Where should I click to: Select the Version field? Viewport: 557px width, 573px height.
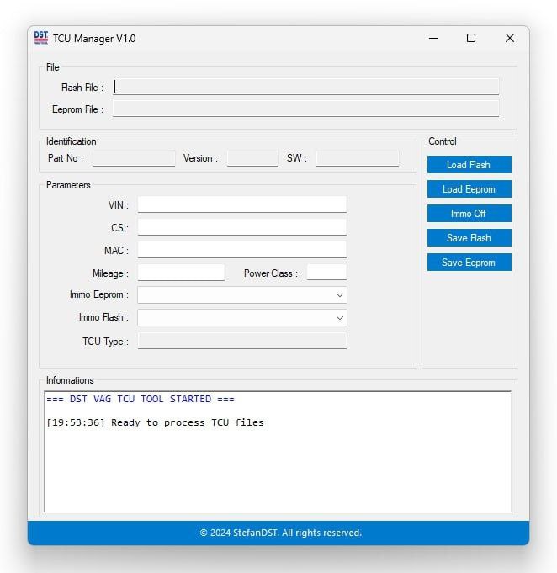pyautogui.click(x=252, y=158)
